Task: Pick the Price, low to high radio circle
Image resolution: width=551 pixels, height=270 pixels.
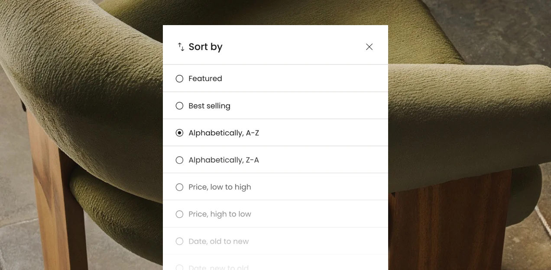Action: pyautogui.click(x=179, y=187)
